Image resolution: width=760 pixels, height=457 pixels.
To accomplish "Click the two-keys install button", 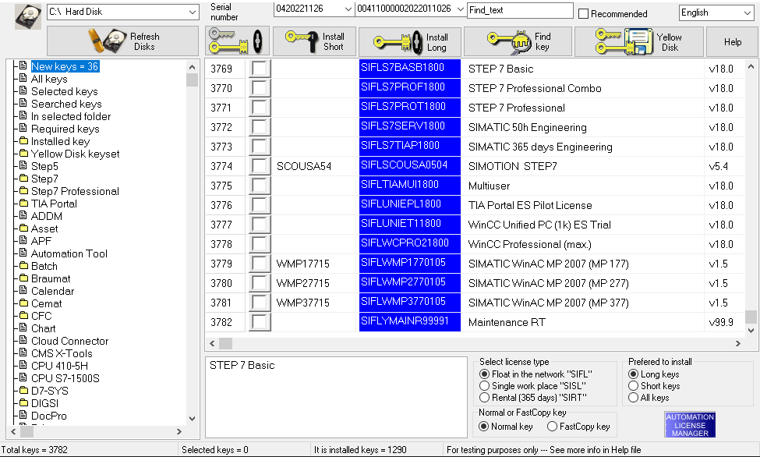I will click(x=237, y=41).
